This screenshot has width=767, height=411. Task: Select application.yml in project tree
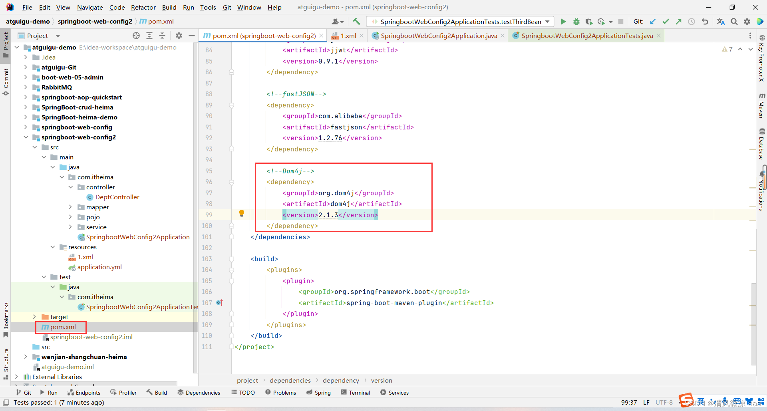click(x=99, y=267)
